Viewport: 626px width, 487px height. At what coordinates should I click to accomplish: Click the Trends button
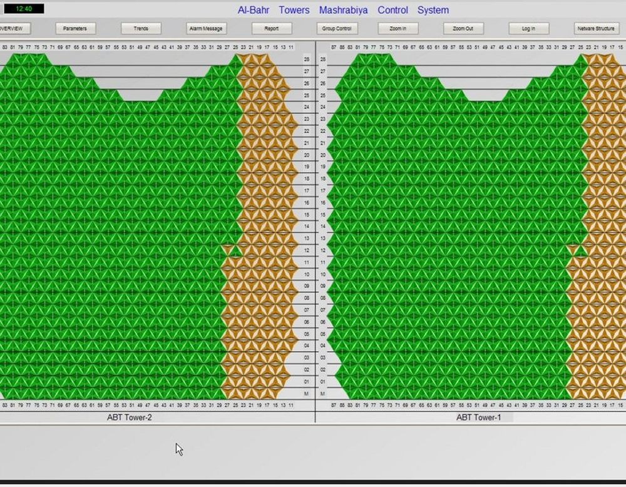141,29
